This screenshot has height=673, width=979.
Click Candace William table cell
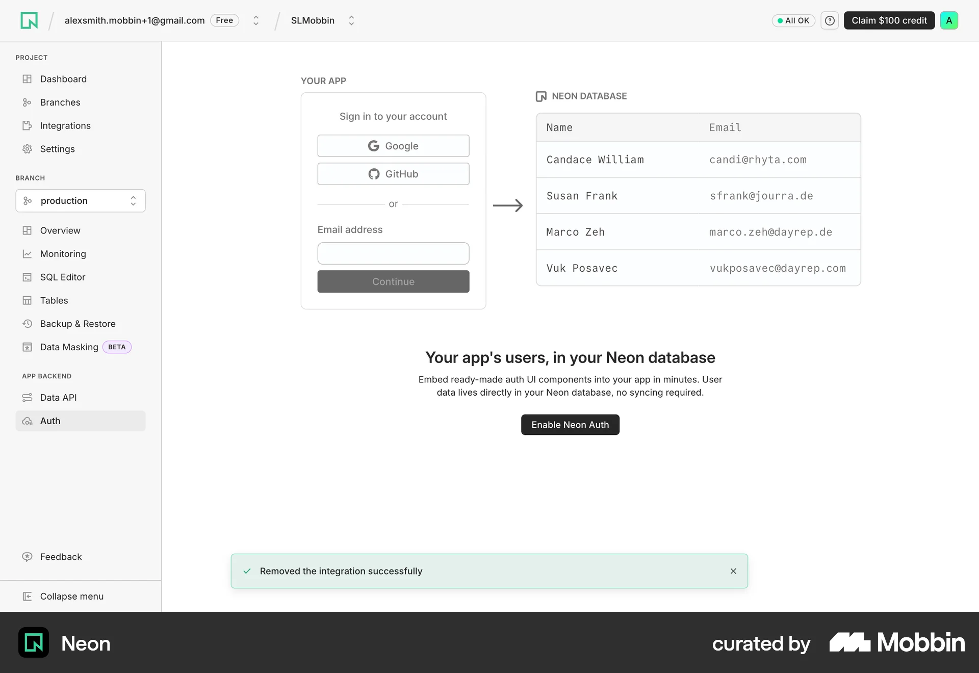click(x=595, y=160)
